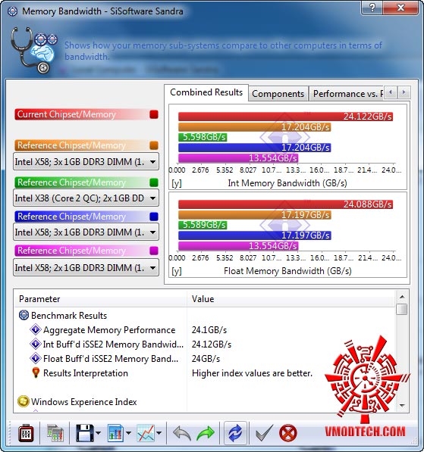
Task: Refresh the benchmark with blue arrows icon
Action: pos(235,433)
